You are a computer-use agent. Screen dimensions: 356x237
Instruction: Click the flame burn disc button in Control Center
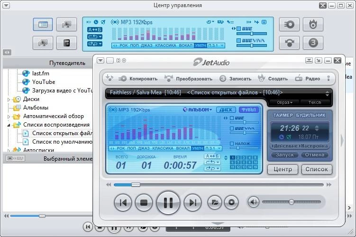pos(313,24)
